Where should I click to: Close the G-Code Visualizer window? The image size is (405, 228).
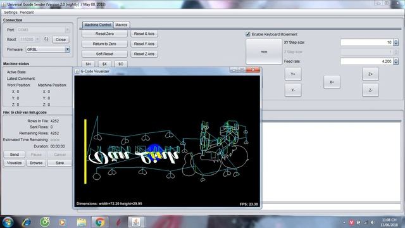pyautogui.click(x=253, y=70)
